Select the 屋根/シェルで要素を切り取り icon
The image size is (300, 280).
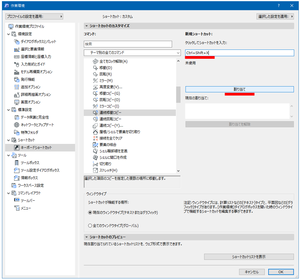(95, 132)
